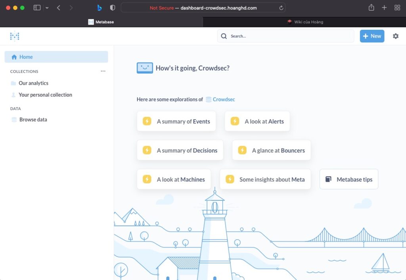Click the personal collection person icon

pyautogui.click(x=13, y=95)
